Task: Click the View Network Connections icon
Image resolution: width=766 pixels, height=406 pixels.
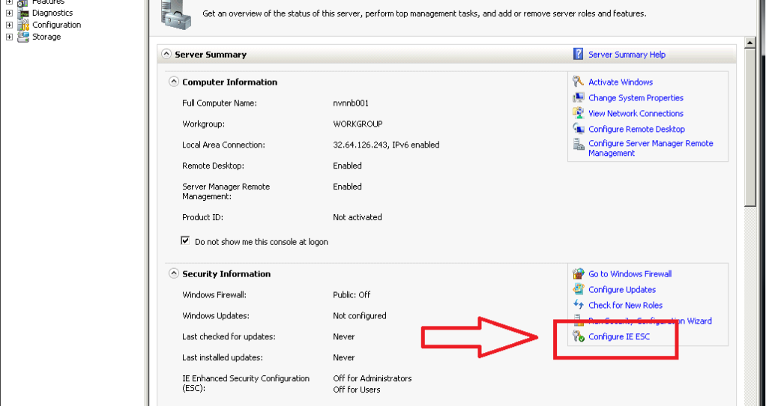Action: coord(578,114)
